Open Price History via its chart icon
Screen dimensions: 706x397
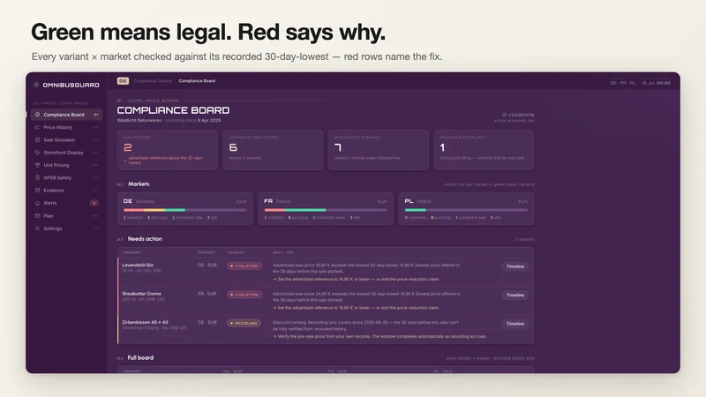[37, 127]
